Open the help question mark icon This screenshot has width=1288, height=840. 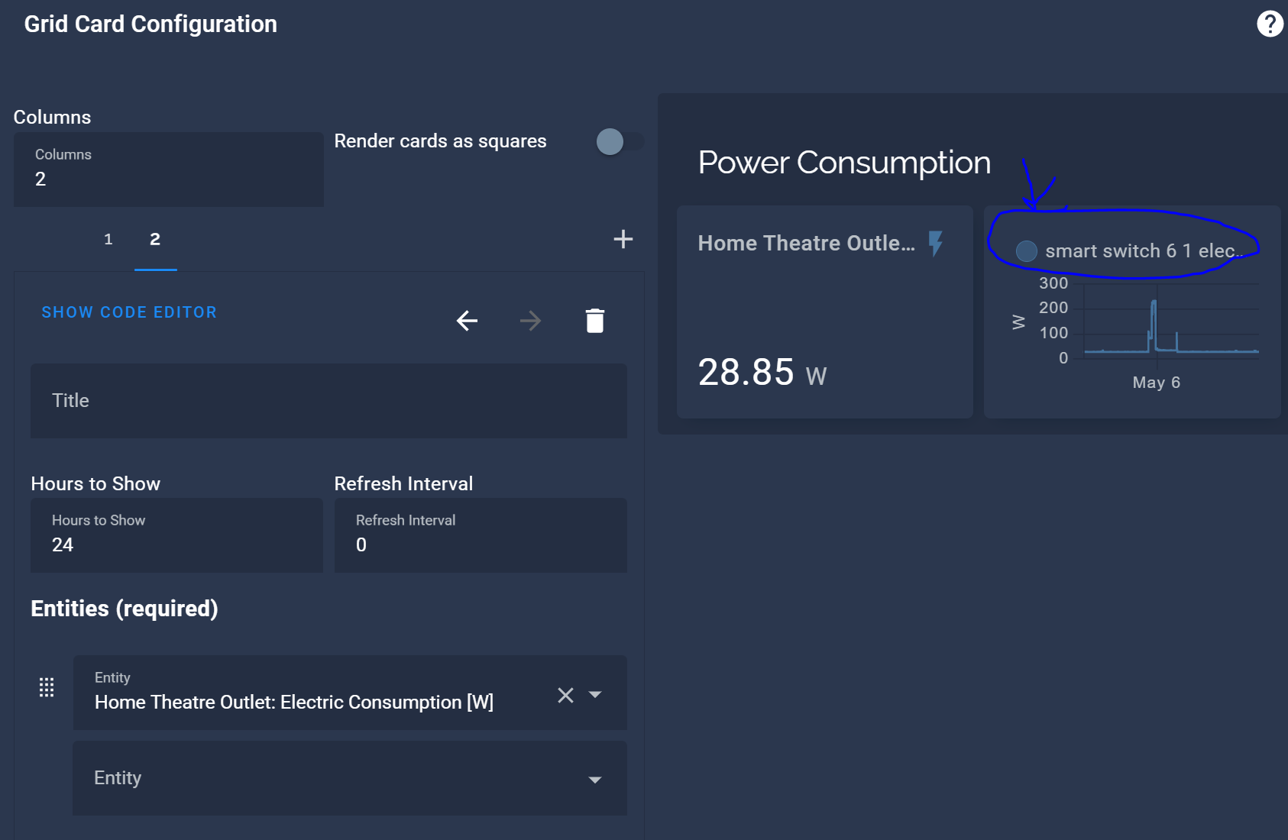point(1269,24)
